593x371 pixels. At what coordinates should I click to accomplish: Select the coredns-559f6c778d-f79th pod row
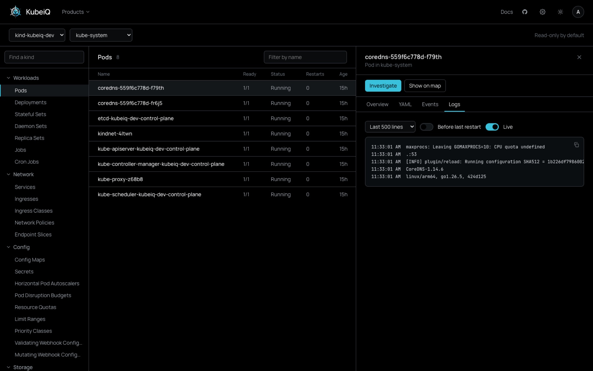coord(222,88)
